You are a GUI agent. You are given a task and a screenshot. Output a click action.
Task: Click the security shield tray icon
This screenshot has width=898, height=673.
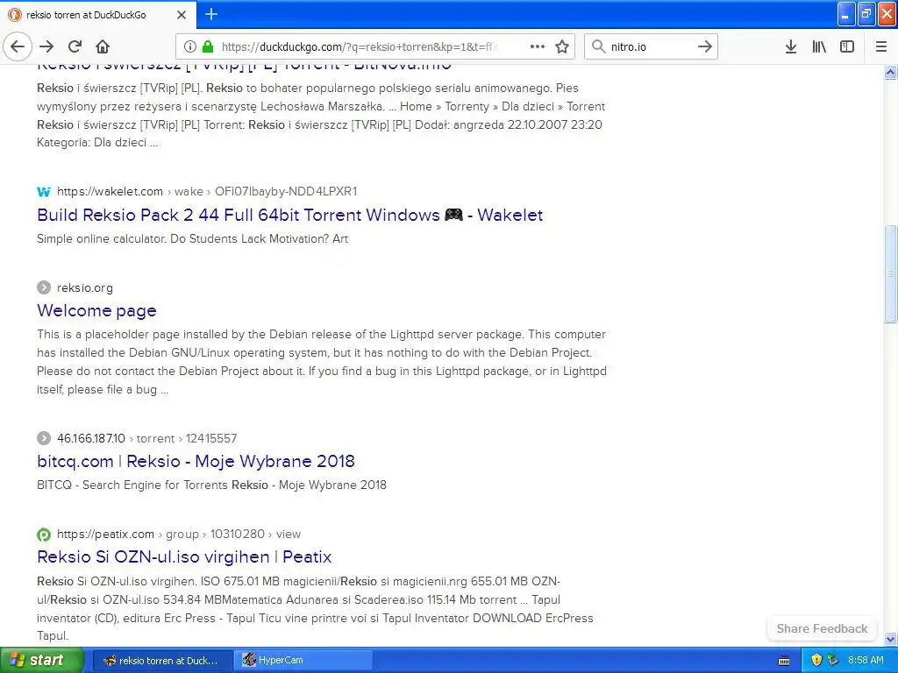[x=816, y=660]
